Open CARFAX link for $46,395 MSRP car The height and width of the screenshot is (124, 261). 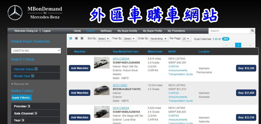pyautogui.click(x=173, y=66)
